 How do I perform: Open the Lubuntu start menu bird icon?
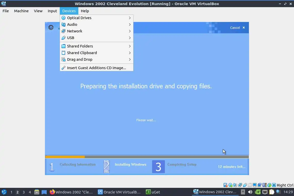(4, 192)
